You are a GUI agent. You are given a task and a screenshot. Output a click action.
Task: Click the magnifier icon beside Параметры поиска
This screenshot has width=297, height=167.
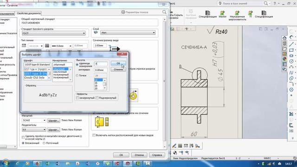164,12
